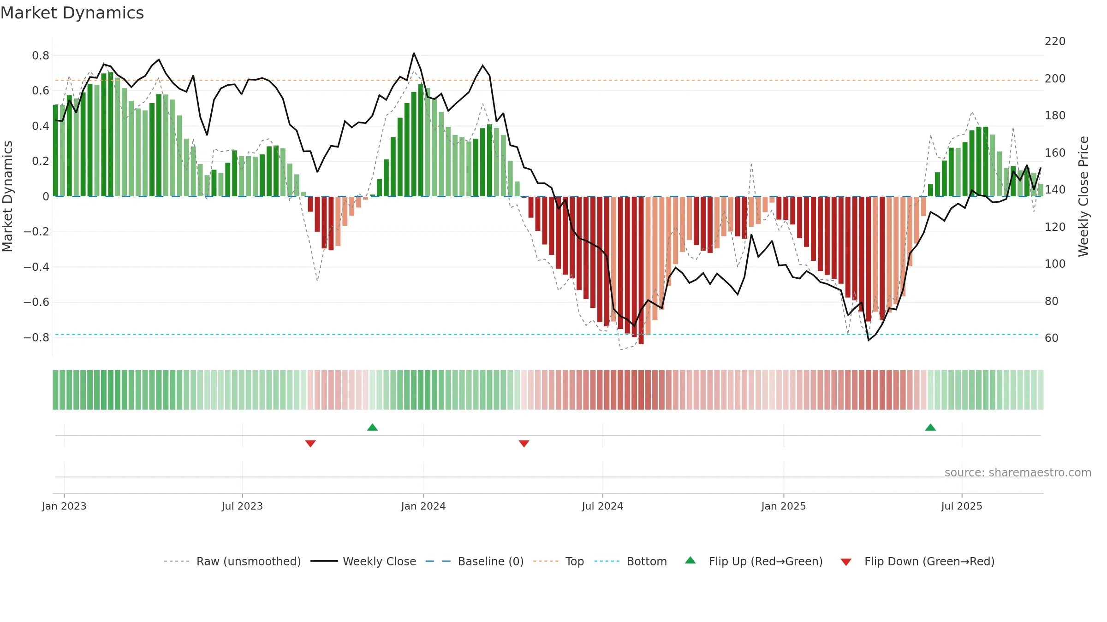Click the Jan 2025 axis label
1107x622 pixels.
click(784, 506)
